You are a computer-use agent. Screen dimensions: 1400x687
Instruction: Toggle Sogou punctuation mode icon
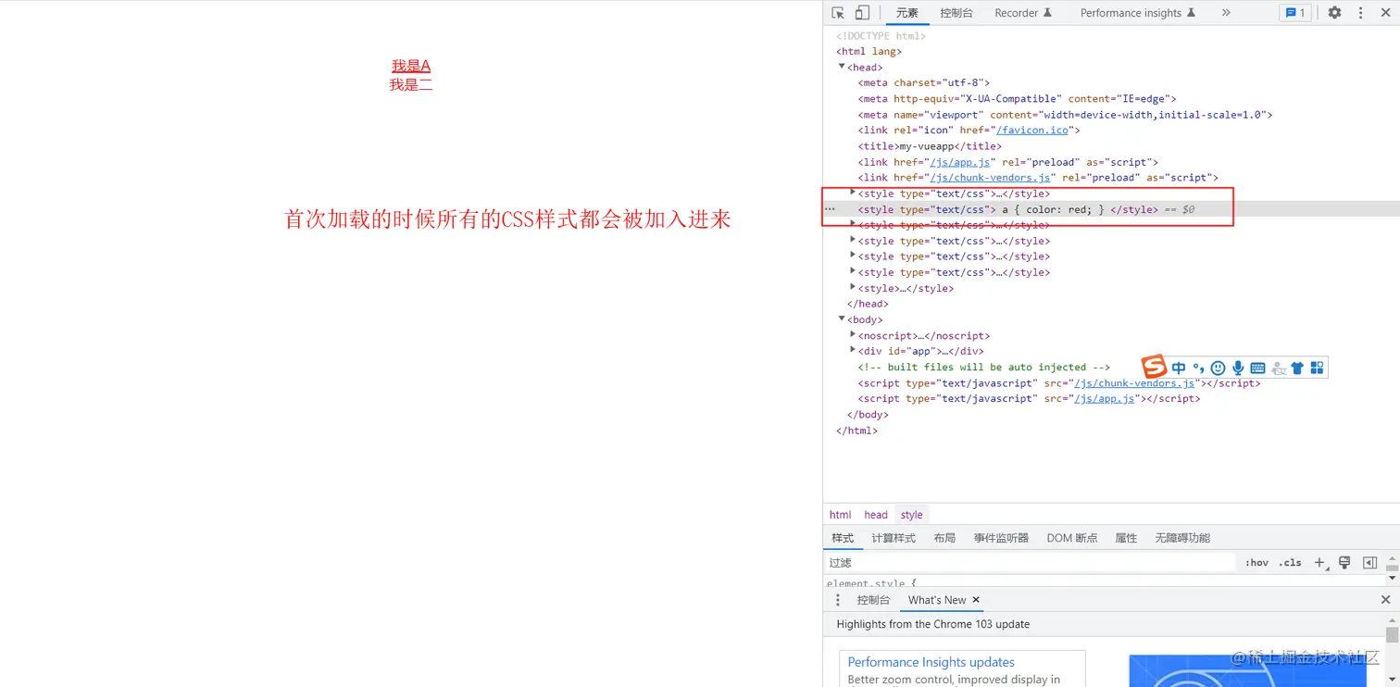[x=1198, y=368]
